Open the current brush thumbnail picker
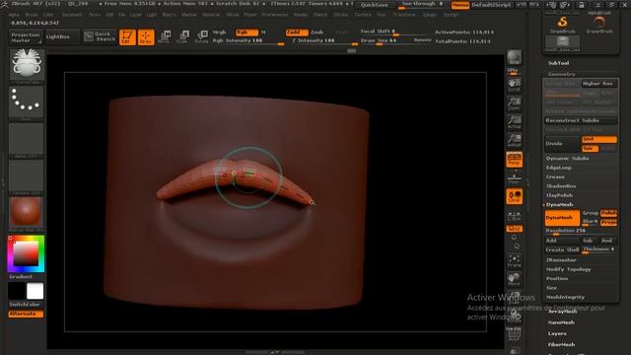This screenshot has width=631, height=355. pos(27,66)
